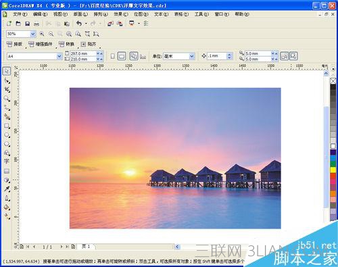Image resolution: width=338 pixels, height=267 pixels.
Task: Pick the yellow swatch in color palette
Action: (333, 170)
